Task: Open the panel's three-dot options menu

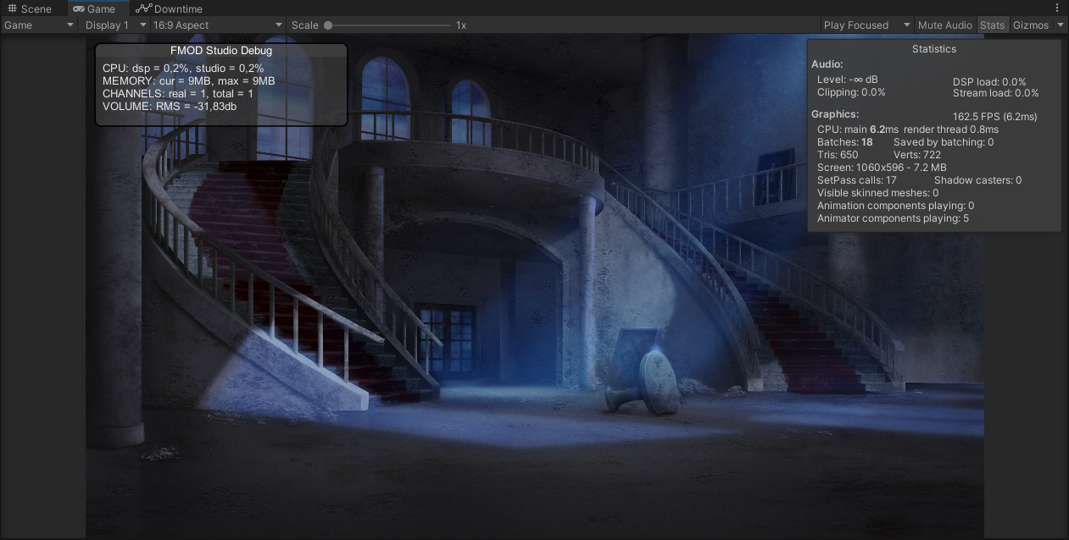Action: pyautogui.click(x=1057, y=8)
